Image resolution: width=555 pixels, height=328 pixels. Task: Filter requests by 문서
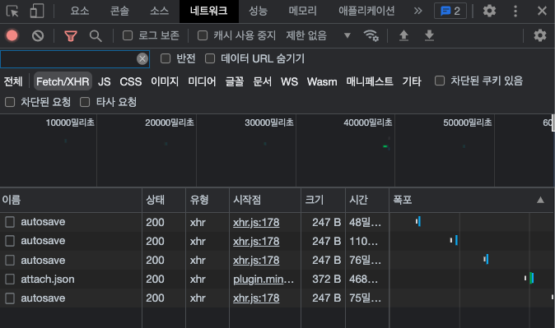coord(263,81)
